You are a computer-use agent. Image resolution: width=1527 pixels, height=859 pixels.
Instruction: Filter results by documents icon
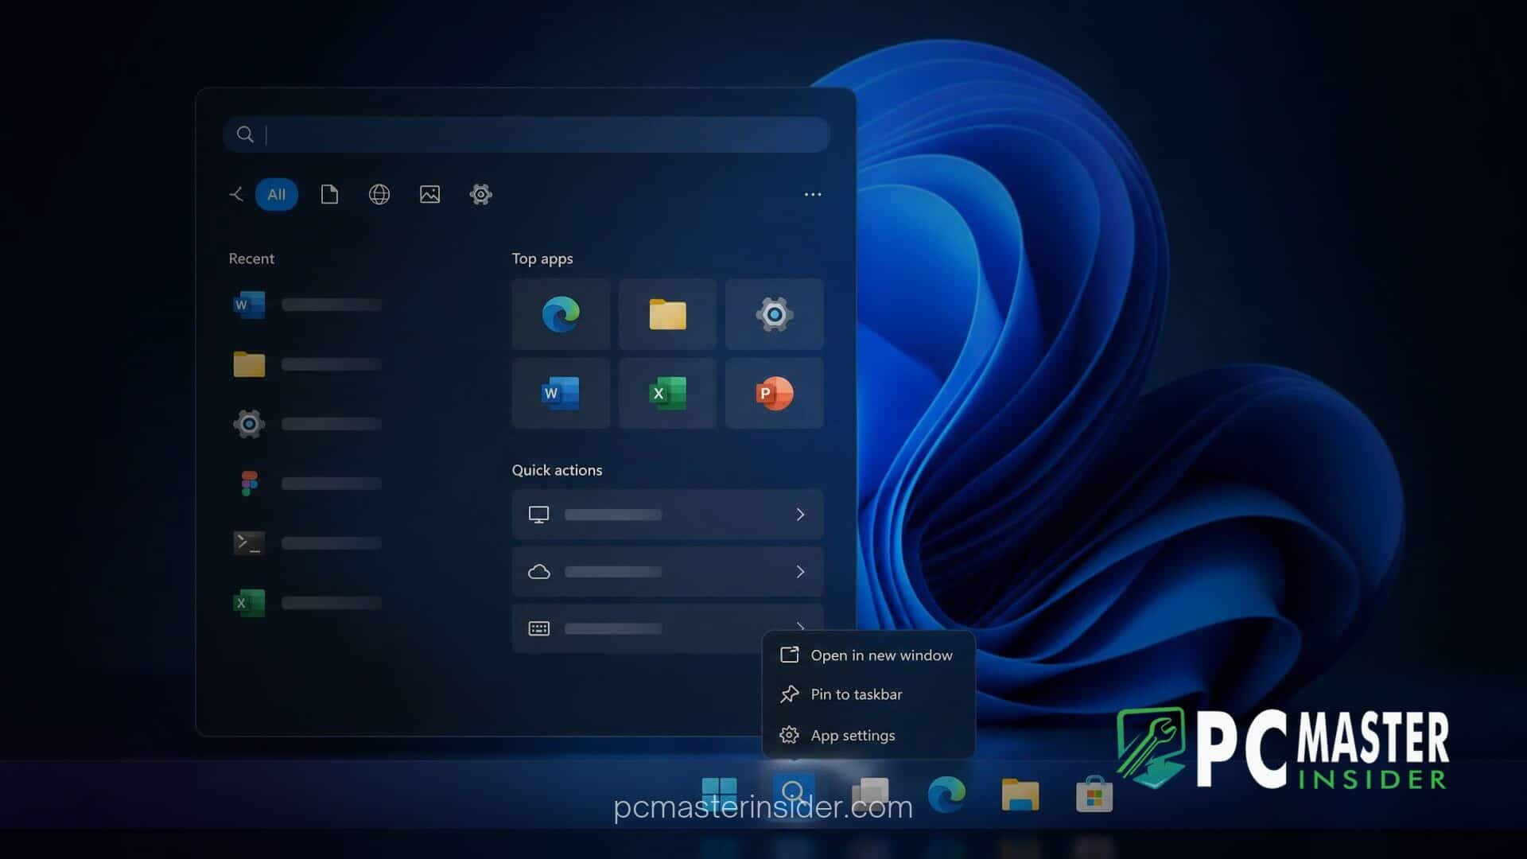tap(329, 194)
